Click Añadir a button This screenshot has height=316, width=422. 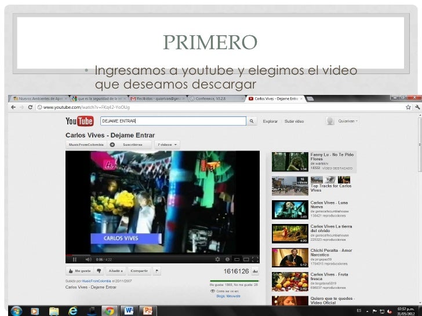tap(116, 271)
